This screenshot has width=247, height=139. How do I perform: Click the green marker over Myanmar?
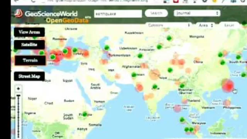click(182, 86)
